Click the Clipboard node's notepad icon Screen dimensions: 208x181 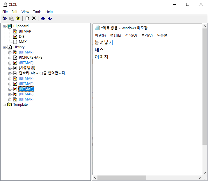(x=10, y=26)
